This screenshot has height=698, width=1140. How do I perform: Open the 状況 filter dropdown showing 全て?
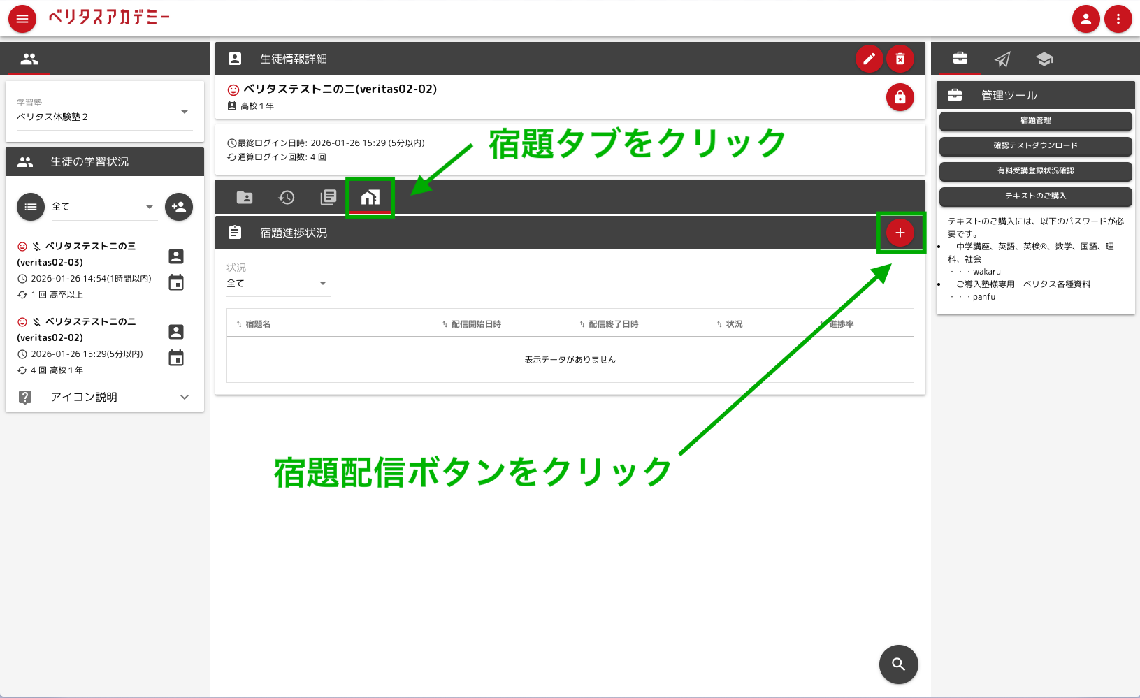(278, 282)
